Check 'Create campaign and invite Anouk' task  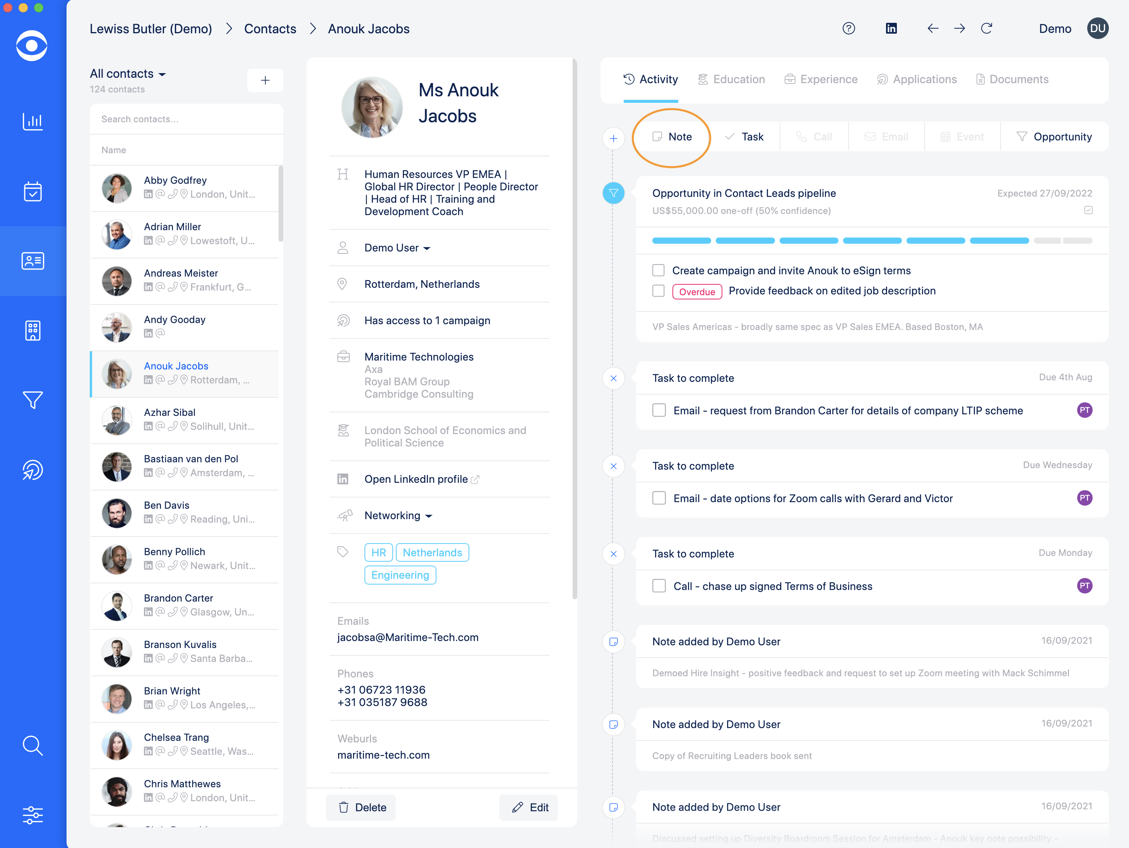659,270
